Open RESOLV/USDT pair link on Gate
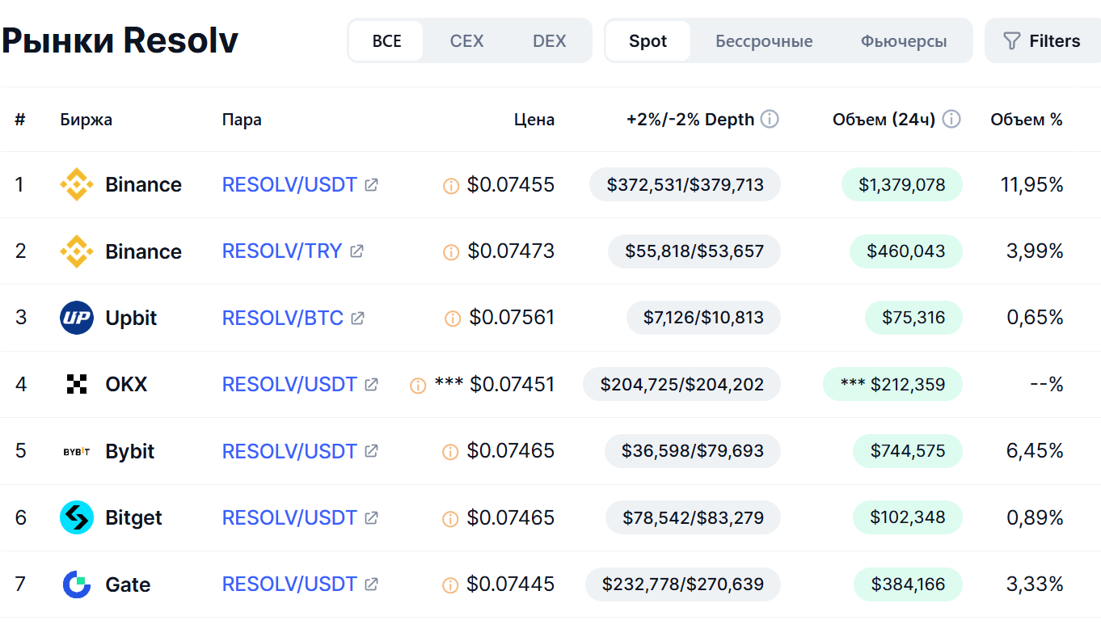Viewport: 1101px width, 633px height. [x=289, y=584]
